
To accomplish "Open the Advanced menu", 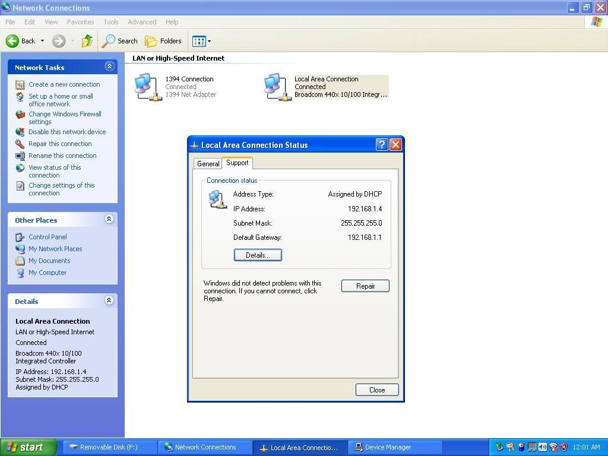I will [x=142, y=22].
